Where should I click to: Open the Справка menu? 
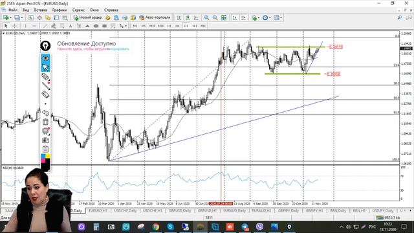[x=111, y=10]
